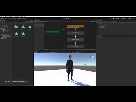
Task: Select Main Camera in Hierarchy
Action: (x=104, y=24)
